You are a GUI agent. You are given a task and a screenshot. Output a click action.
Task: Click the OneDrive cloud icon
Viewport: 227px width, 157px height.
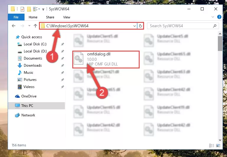tap(17, 96)
